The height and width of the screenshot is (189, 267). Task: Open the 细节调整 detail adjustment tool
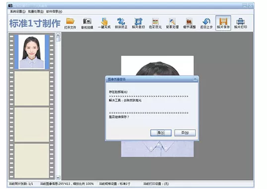coord(190,23)
